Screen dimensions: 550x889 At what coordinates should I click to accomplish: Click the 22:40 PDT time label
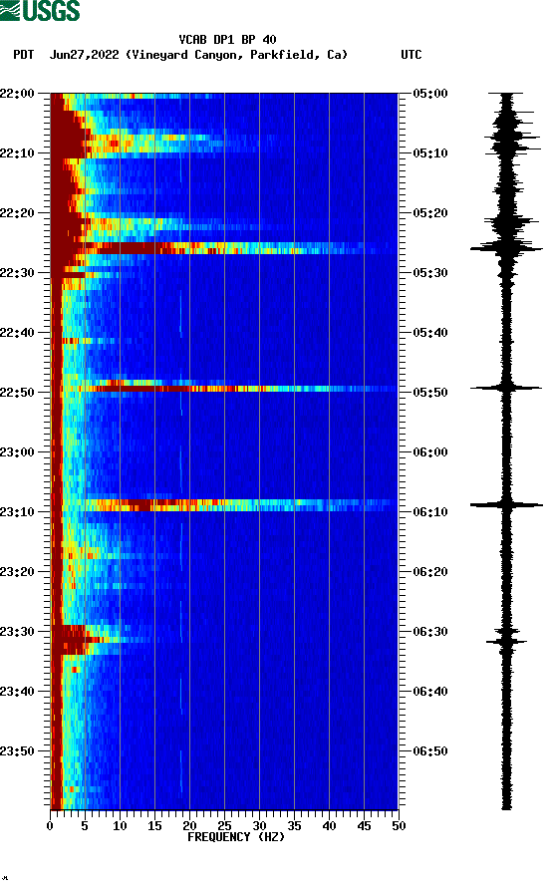[17, 333]
